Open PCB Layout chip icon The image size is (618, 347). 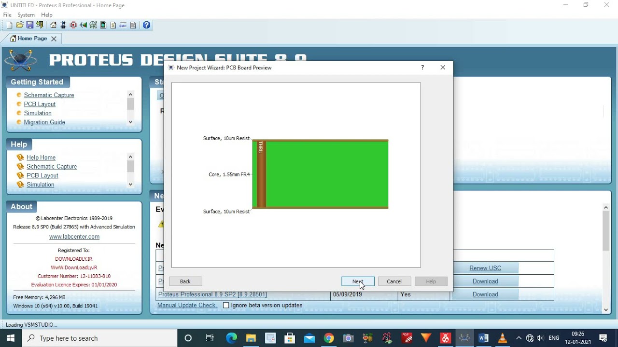[73, 25]
